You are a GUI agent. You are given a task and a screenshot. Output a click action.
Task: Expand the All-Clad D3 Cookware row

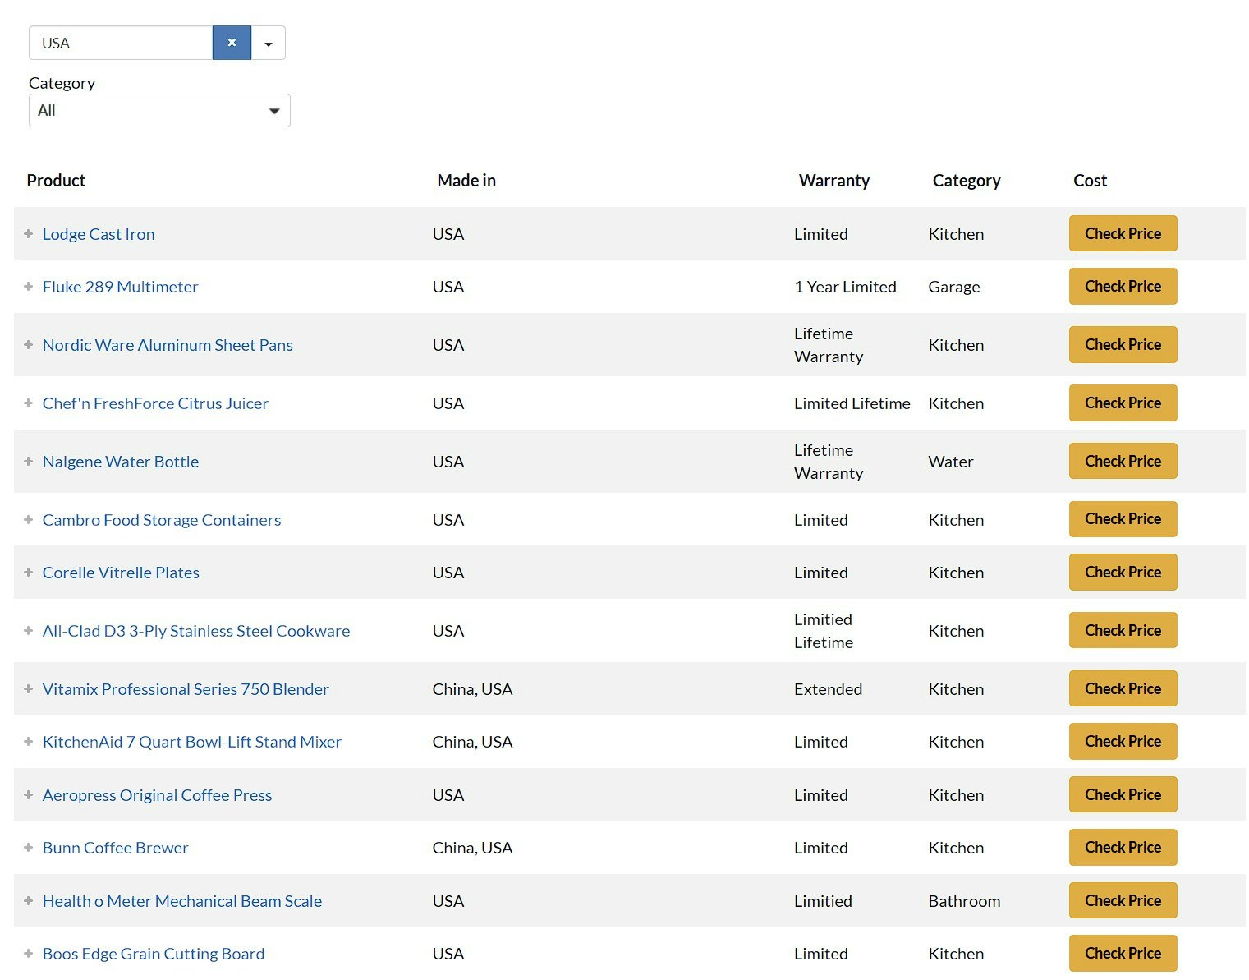(x=28, y=631)
